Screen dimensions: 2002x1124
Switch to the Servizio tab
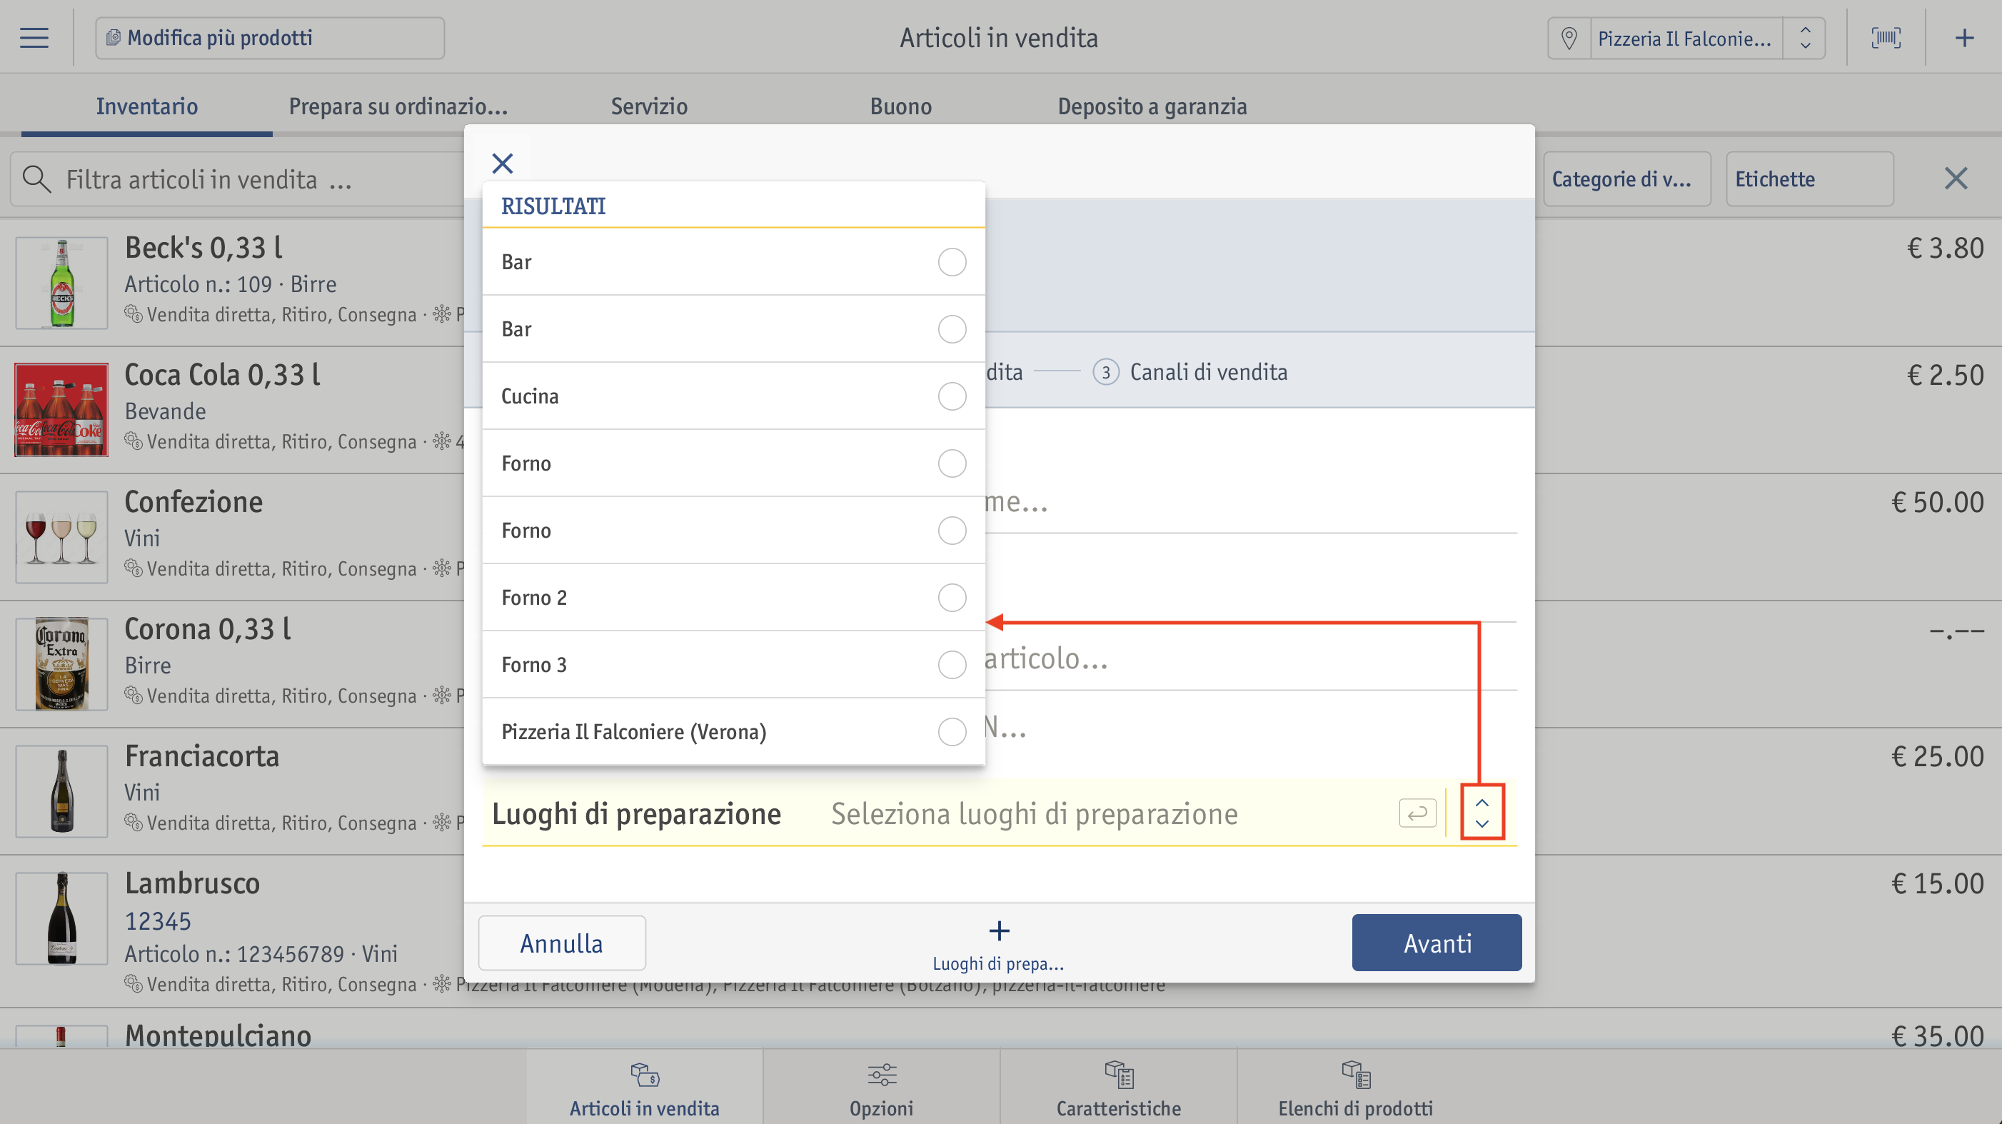point(649,106)
